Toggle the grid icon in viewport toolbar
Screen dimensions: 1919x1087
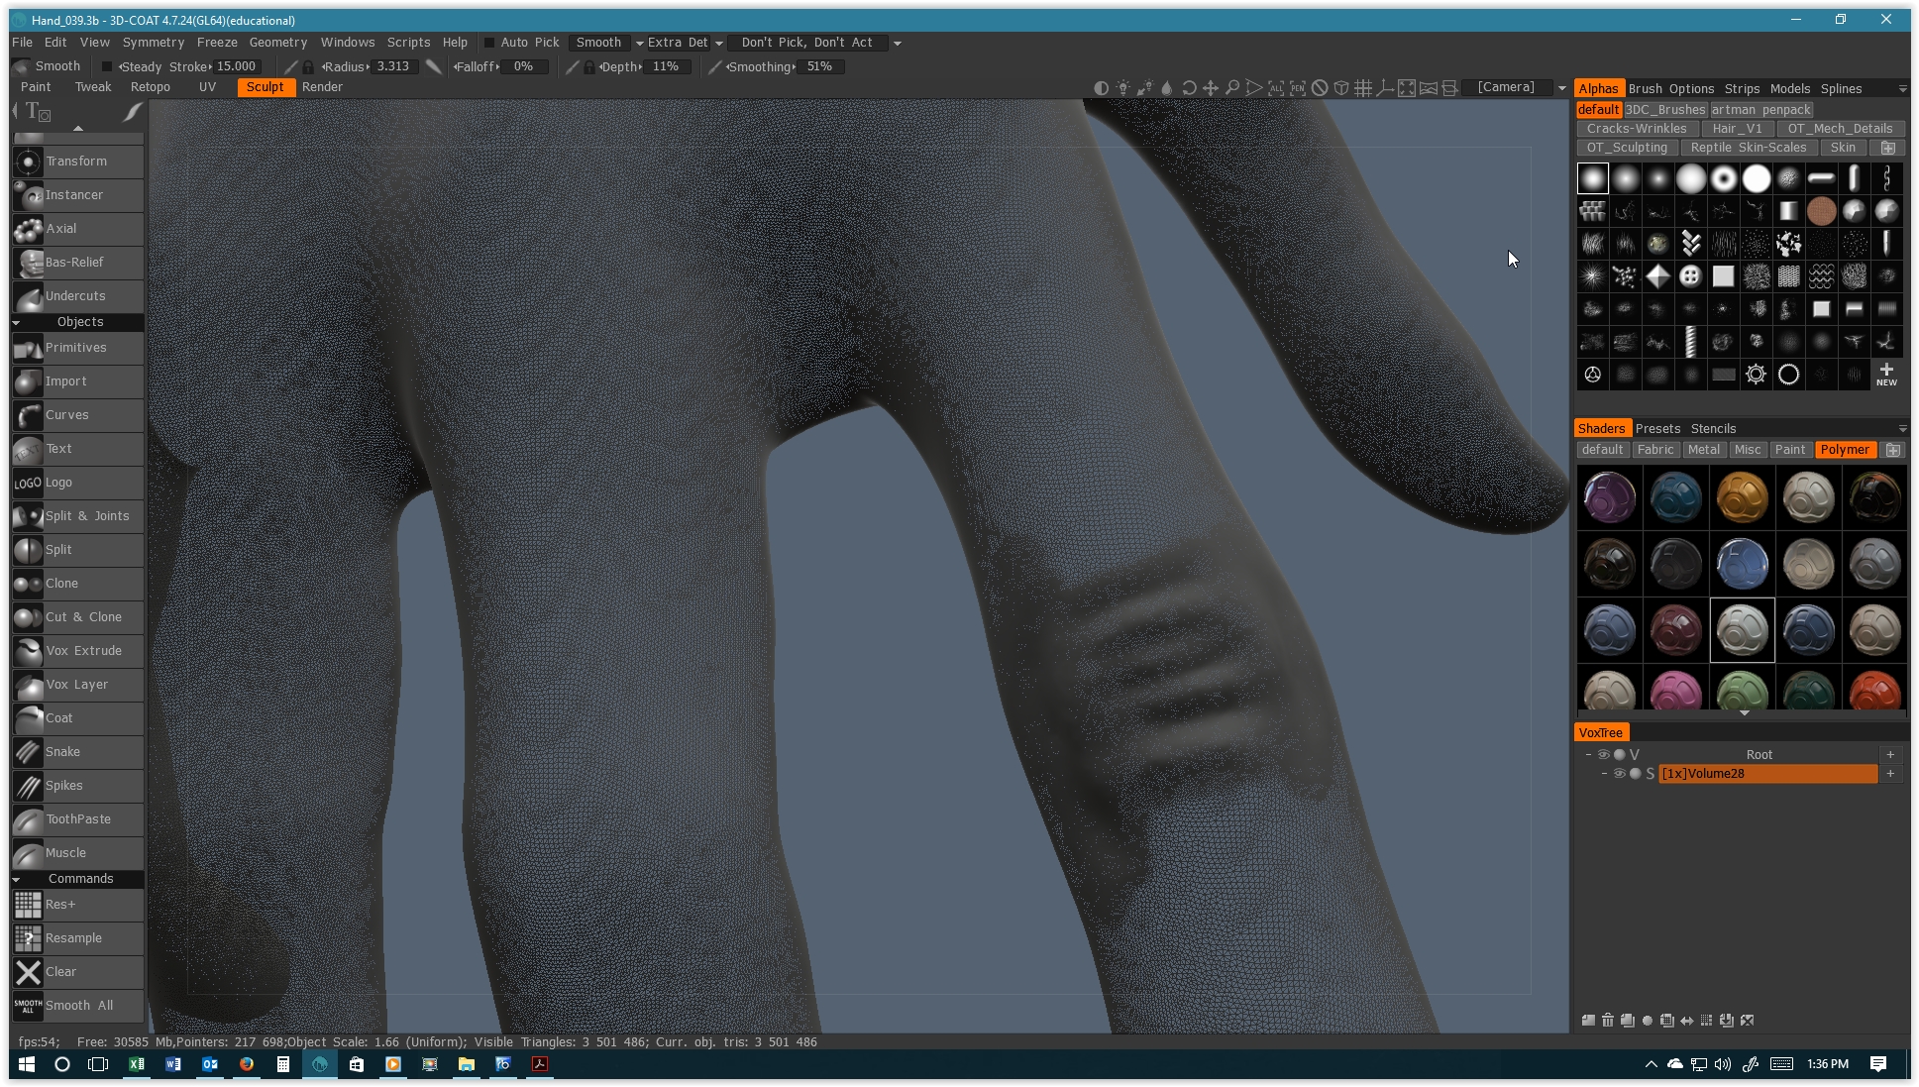coord(1363,88)
